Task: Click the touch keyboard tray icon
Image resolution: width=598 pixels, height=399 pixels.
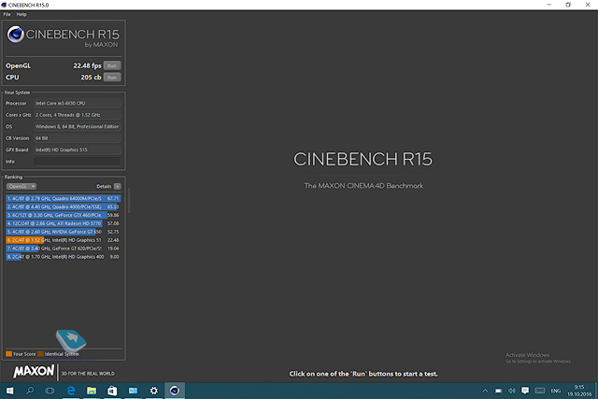Action: [x=540, y=391]
